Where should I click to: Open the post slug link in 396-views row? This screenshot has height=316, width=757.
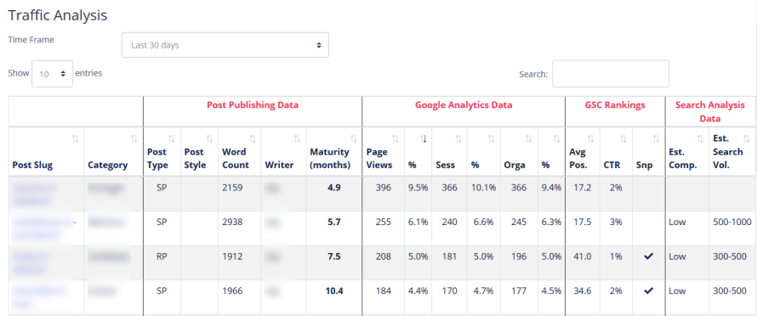35,194
